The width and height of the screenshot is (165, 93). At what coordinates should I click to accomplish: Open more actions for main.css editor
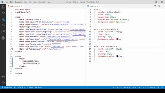click(162, 6)
